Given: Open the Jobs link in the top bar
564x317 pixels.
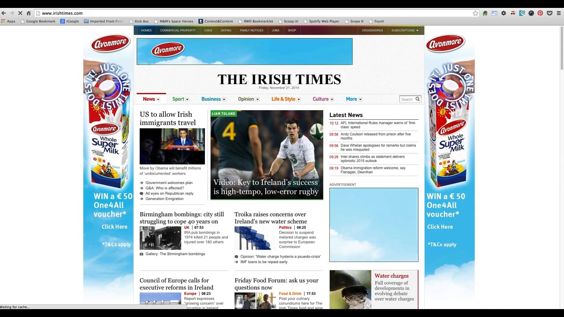Looking at the screenshot, I should pyautogui.click(x=275, y=30).
